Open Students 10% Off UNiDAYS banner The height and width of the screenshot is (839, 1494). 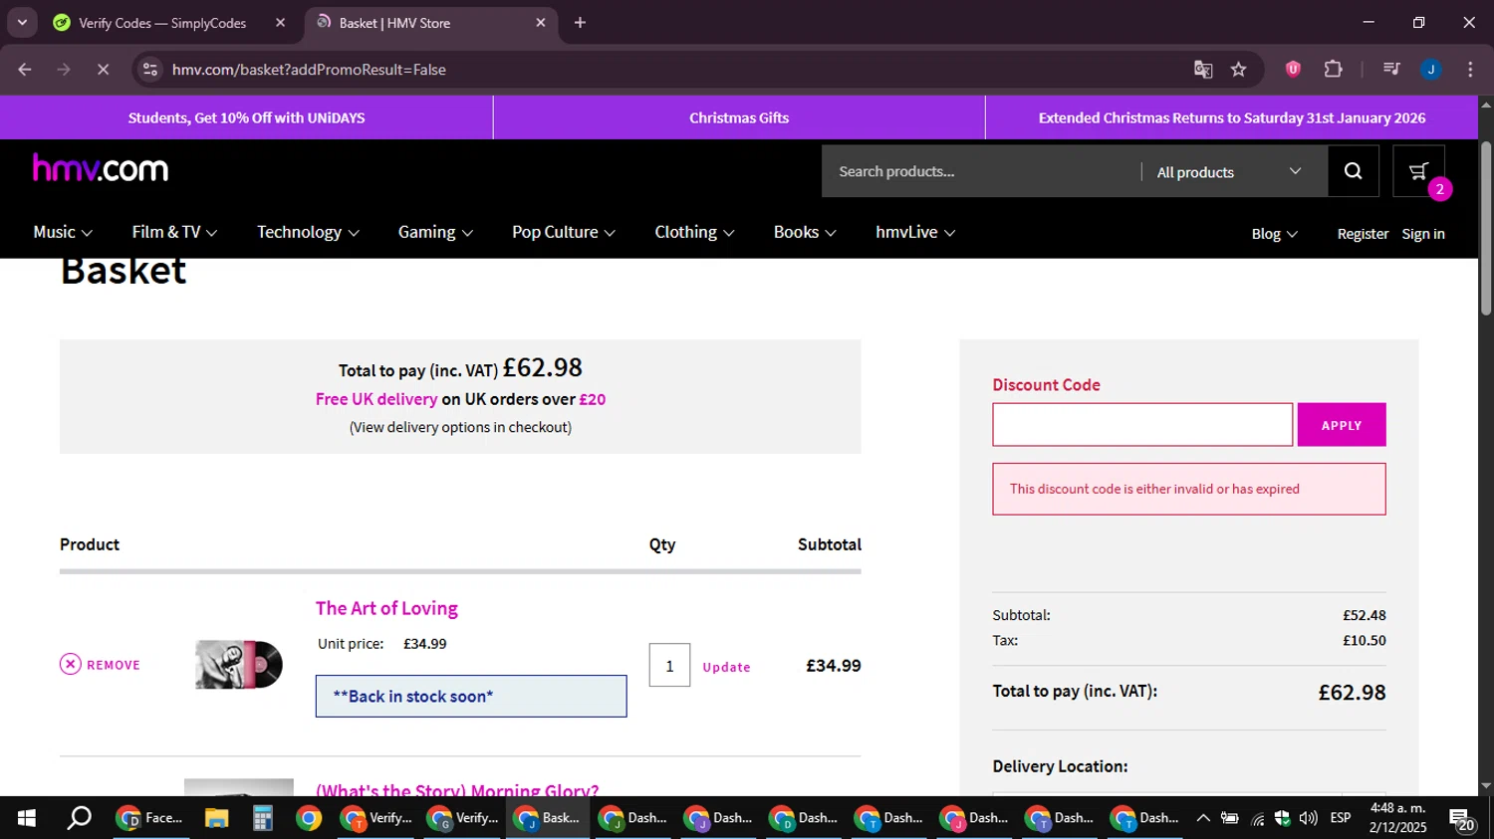(x=246, y=117)
